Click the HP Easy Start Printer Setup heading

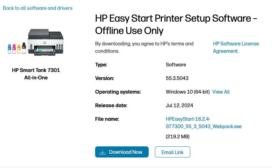click(176, 24)
